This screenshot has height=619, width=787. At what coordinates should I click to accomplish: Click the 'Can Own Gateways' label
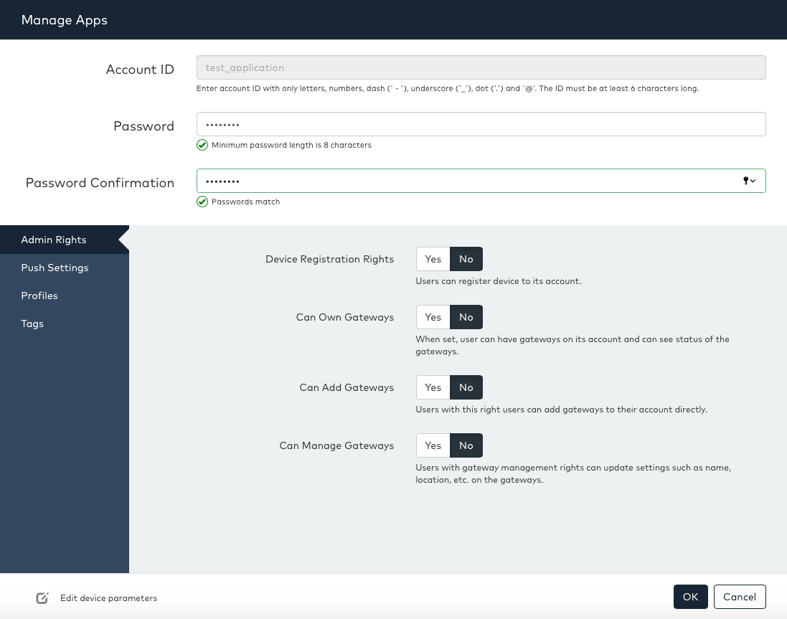point(345,318)
